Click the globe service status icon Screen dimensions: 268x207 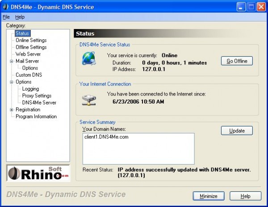(x=88, y=59)
